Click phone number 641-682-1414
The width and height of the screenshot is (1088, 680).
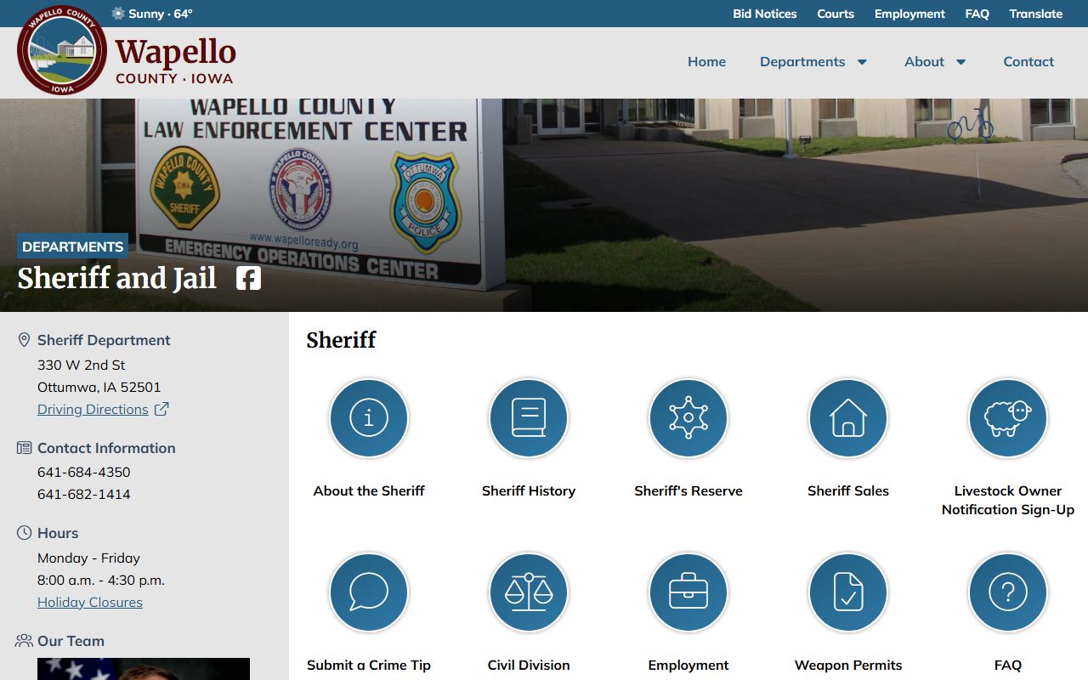84,494
